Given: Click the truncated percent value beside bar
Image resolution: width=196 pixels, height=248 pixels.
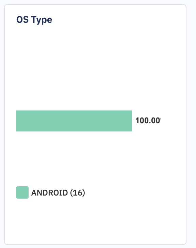Looking at the screenshot, I should [x=148, y=121].
